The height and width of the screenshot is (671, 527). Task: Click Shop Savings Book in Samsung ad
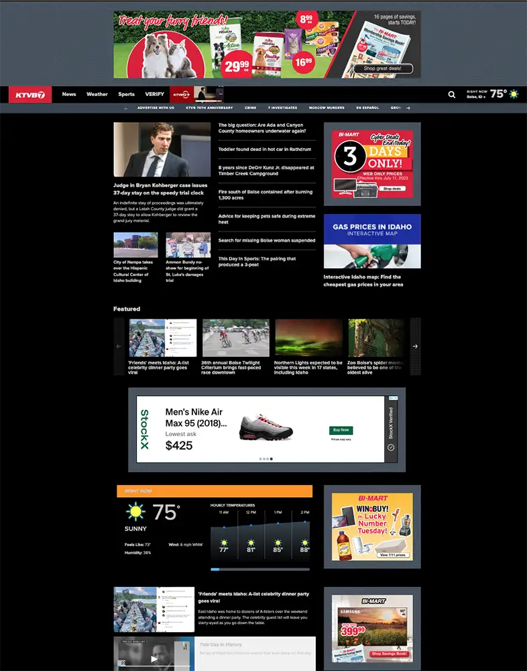pos(390,654)
